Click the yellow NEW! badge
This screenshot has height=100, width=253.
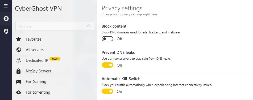click(55, 59)
